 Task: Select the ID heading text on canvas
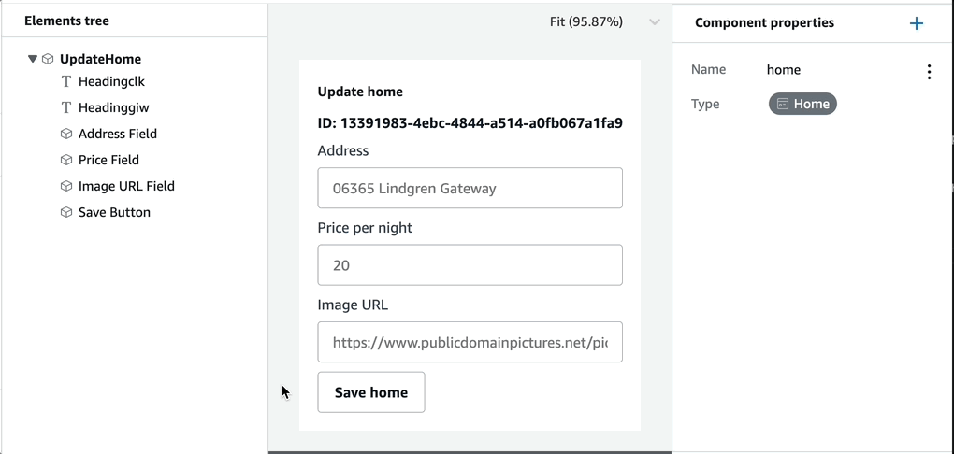tap(470, 123)
